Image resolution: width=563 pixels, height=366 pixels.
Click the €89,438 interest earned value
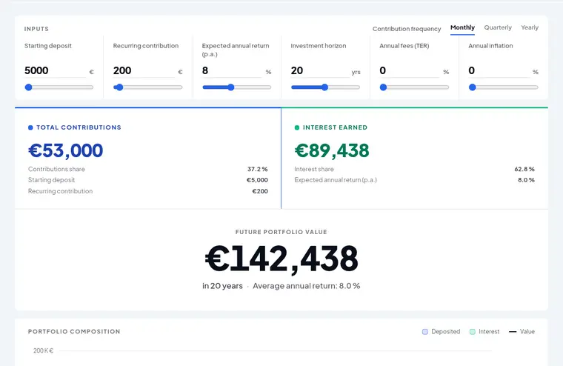coord(332,150)
